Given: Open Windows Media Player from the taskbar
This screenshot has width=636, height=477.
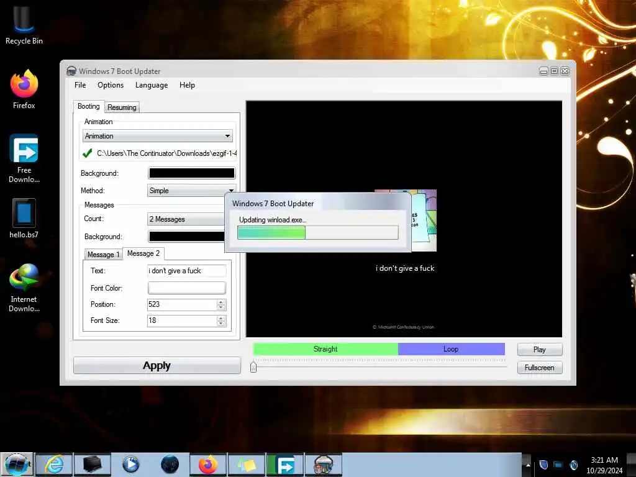Looking at the screenshot, I should [130, 465].
